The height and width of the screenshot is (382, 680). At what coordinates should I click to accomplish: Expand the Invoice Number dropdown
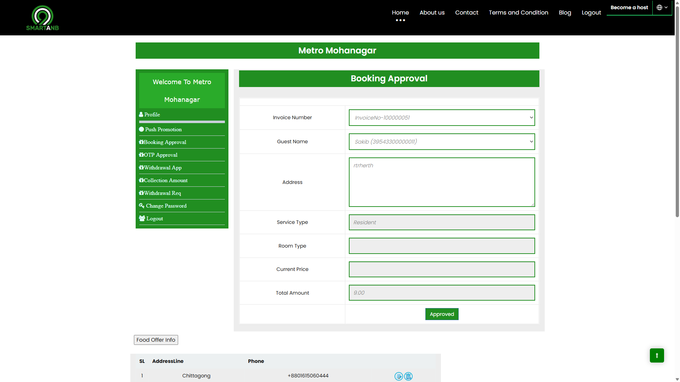pos(441,118)
